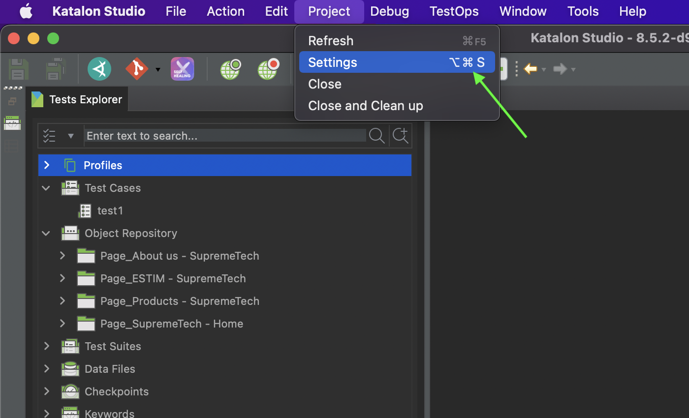Select the Object Repository folder
Image resolution: width=689 pixels, height=418 pixels.
(x=131, y=233)
